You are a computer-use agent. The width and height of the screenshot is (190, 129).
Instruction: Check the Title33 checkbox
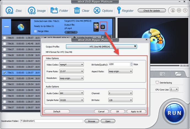[x=5, y=84]
